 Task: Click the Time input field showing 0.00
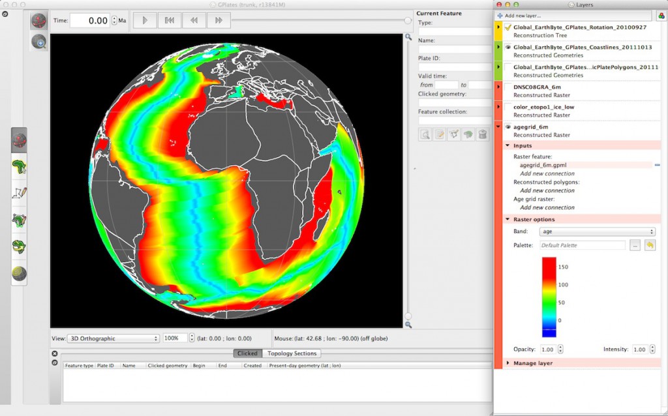click(91, 20)
